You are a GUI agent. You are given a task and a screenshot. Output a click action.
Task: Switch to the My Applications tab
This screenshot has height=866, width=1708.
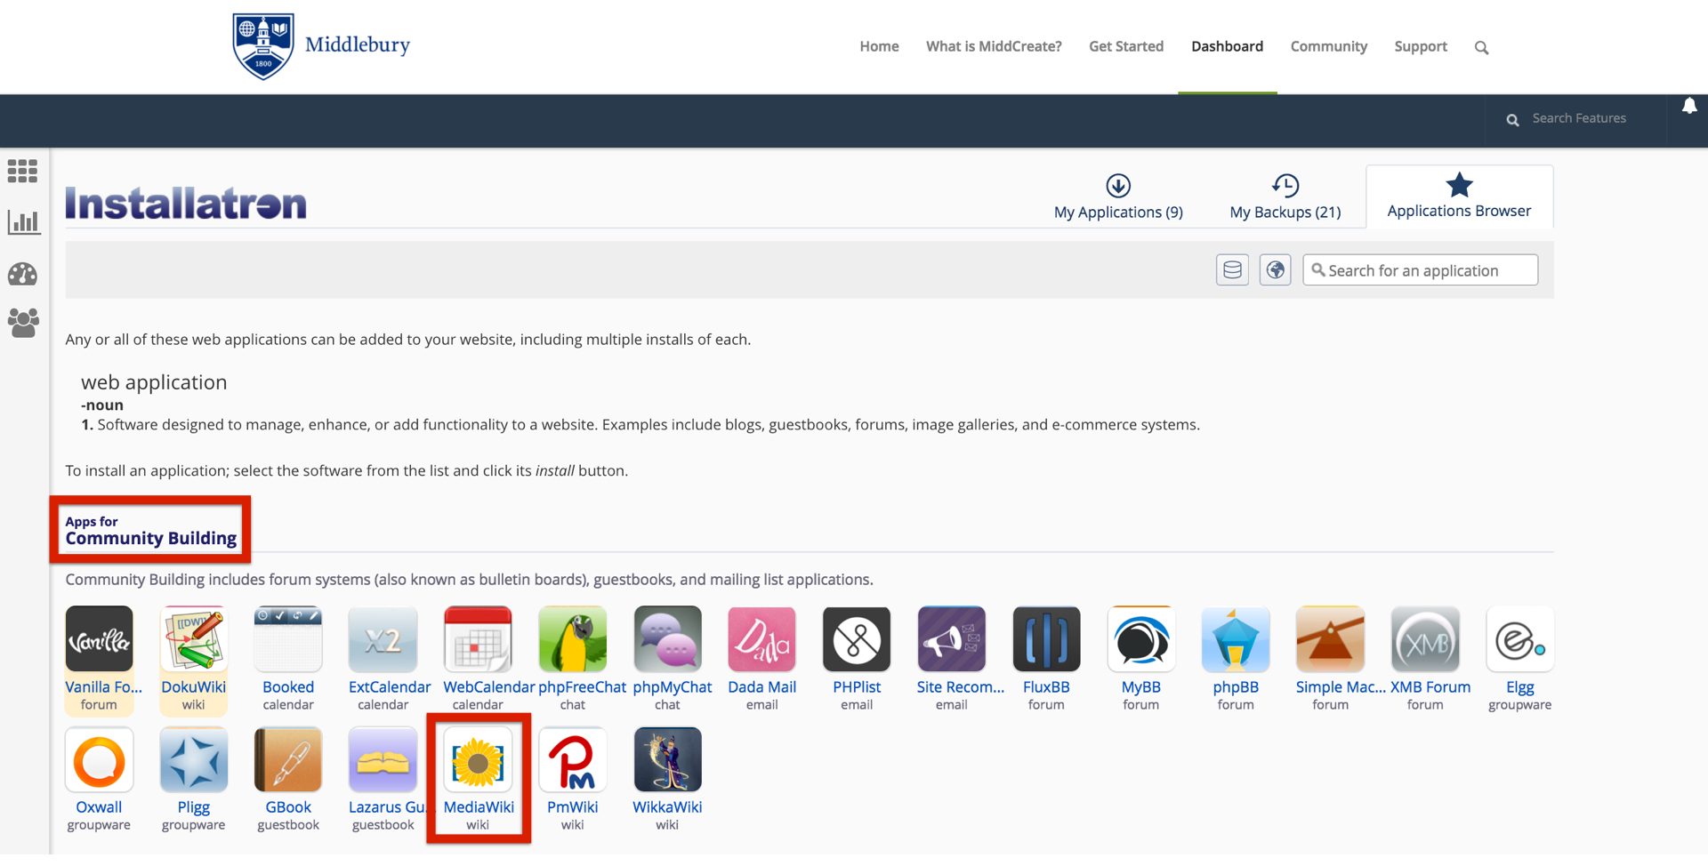tap(1118, 197)
